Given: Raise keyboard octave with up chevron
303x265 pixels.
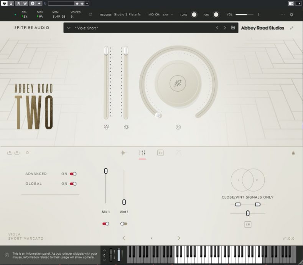Looking at the screenshot, I should coord(104,250).
